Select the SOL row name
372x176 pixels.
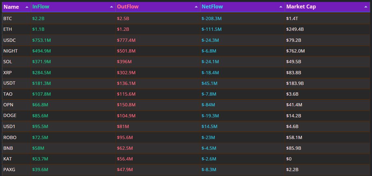pyautogui.click(x=8, y=62)
